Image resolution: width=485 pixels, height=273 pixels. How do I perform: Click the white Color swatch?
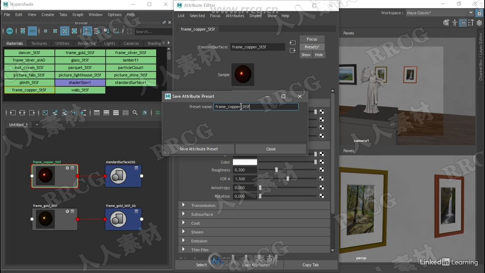point(245,162)
